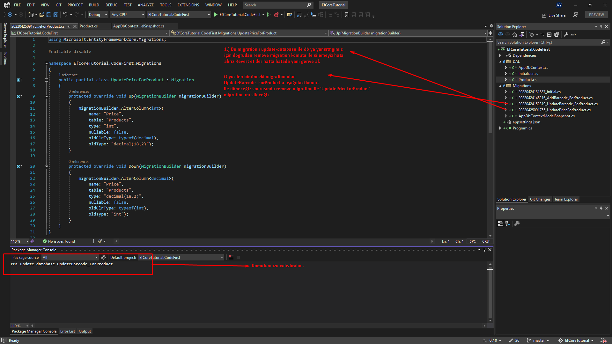The image size is (612, 344).
Task: Toggle a bookmark on the current line
Action: (346, 15)
